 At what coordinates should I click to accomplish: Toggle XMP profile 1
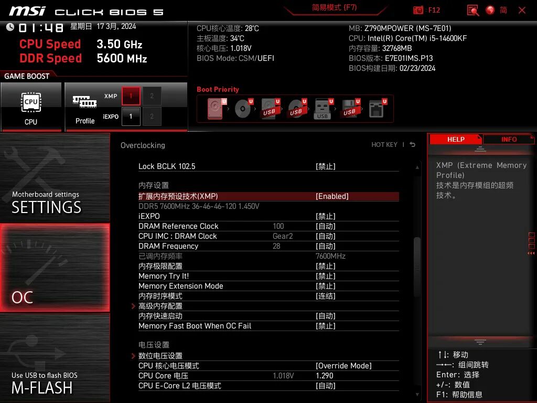[131, 96]
